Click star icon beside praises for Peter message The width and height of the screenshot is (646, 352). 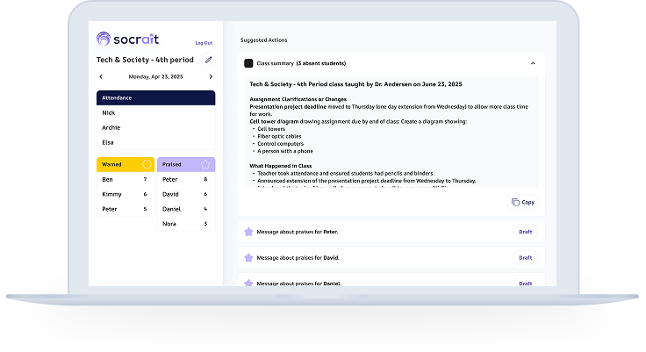248,232
